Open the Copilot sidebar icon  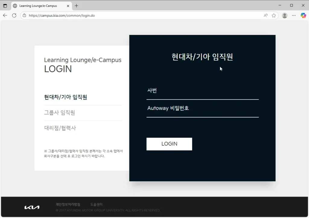(303, 15)
